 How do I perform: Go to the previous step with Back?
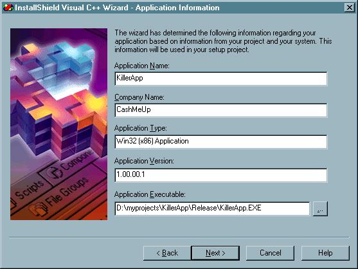click(167, 253)
